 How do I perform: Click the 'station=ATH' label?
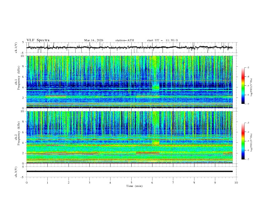[125, 40]
